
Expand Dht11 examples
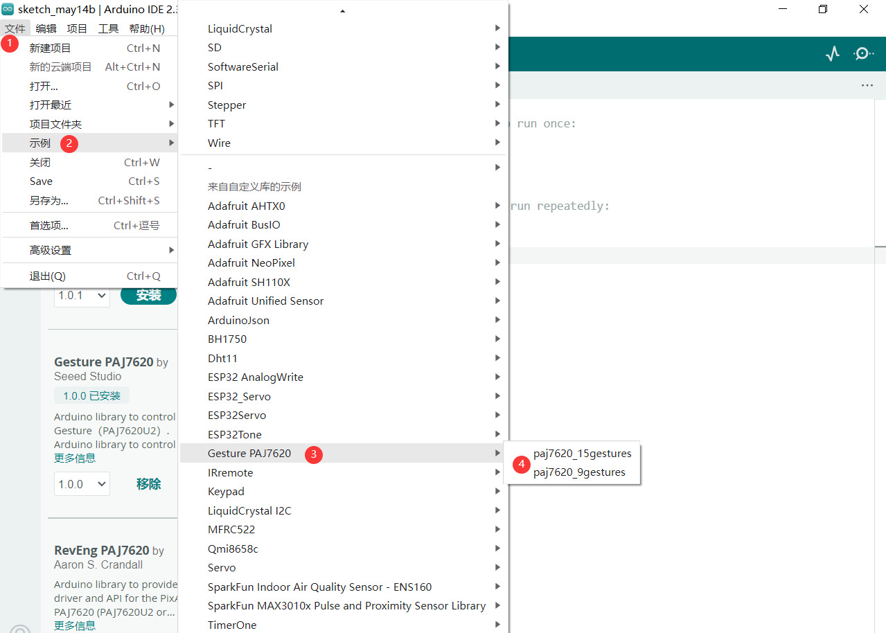tap(344, 358)
